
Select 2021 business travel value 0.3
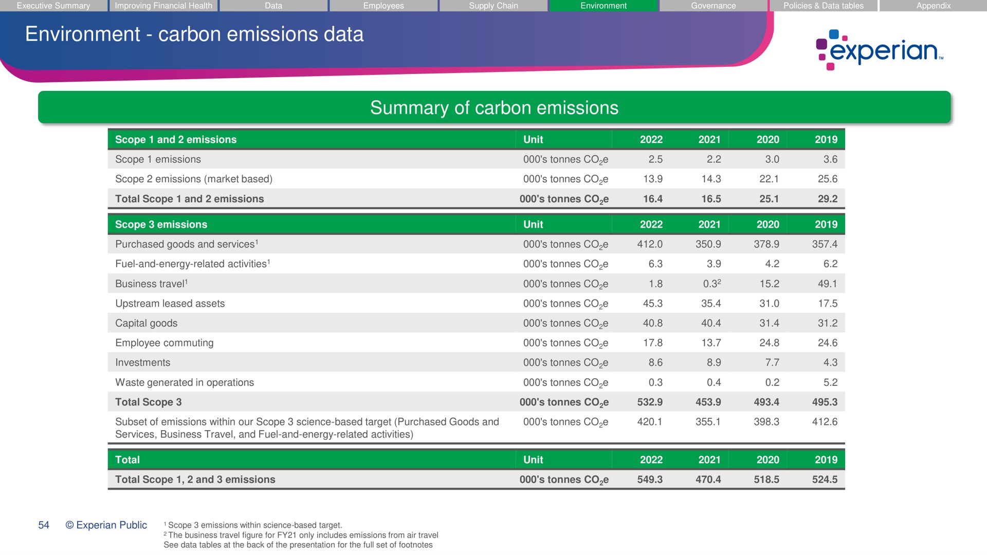click(x=712, y=284)
